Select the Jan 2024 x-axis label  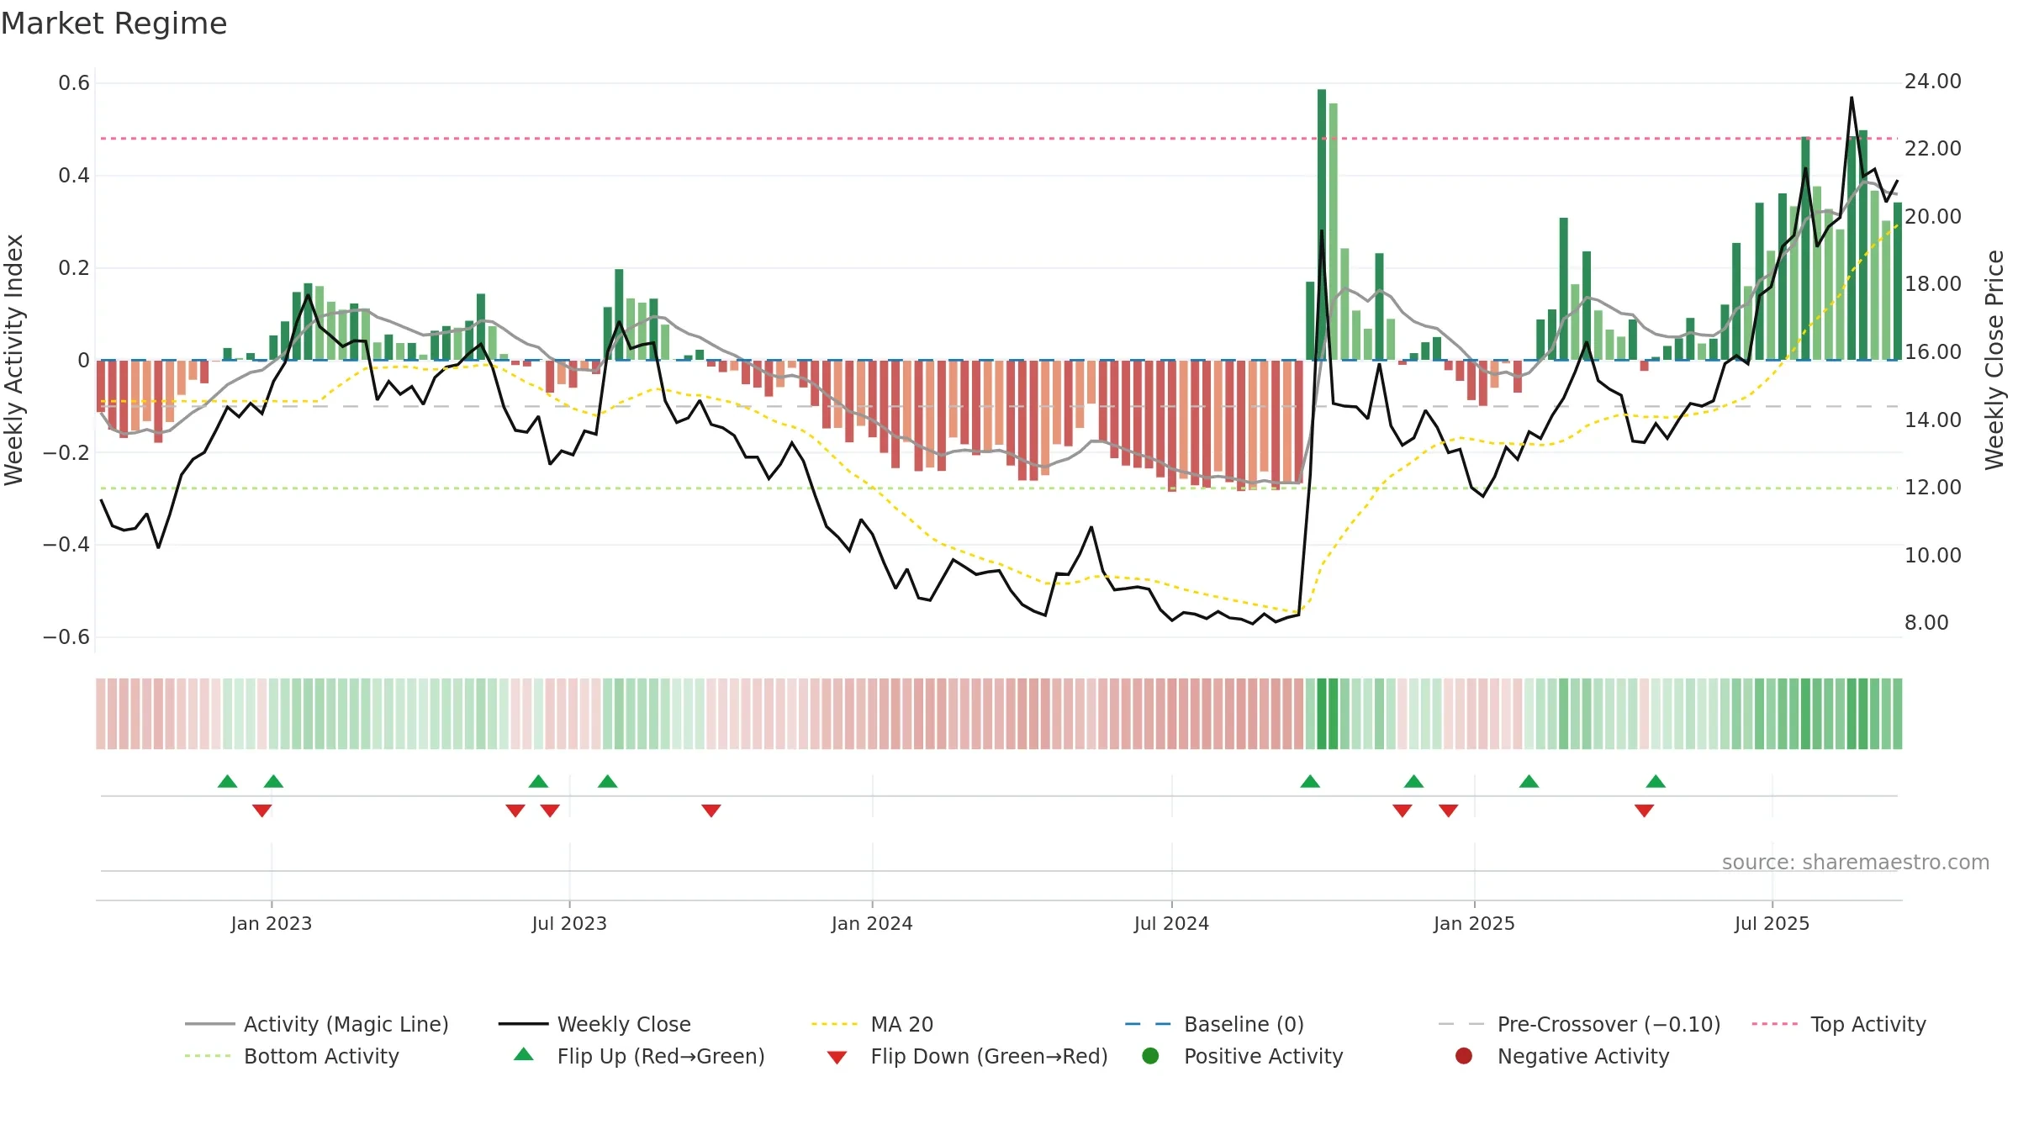click(x=872, y=923)
